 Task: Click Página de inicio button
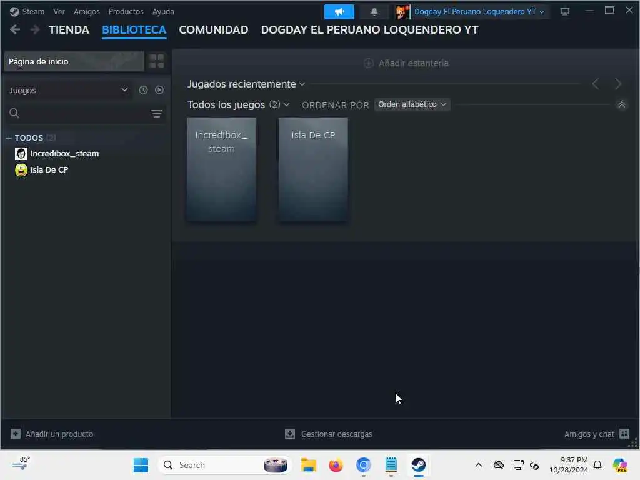(74, 62)
